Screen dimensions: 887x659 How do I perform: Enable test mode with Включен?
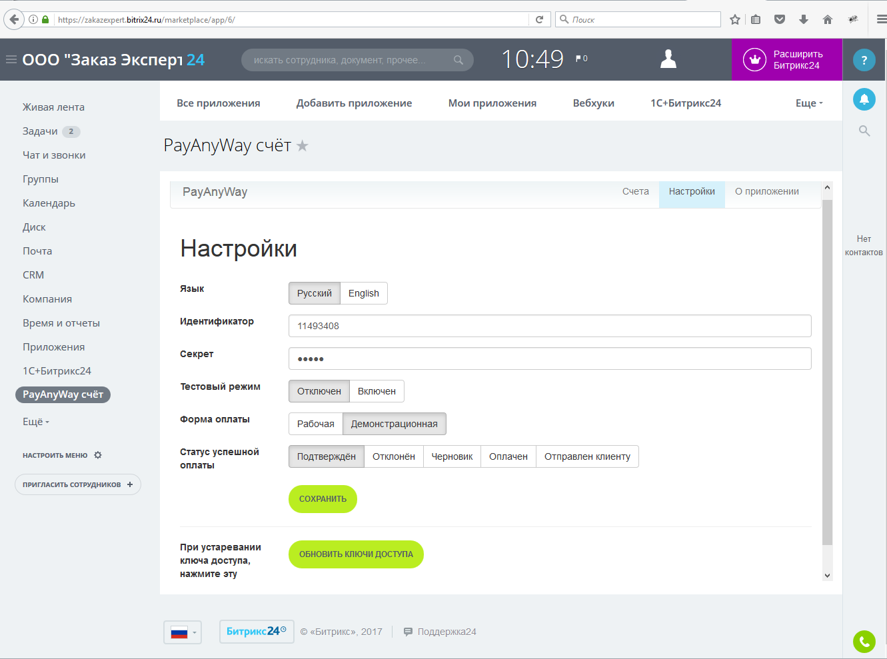(x=377, y=391)
